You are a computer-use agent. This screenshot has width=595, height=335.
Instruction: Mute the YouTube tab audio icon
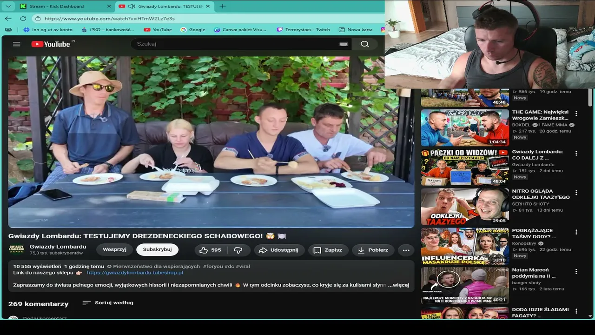point(132,6)
